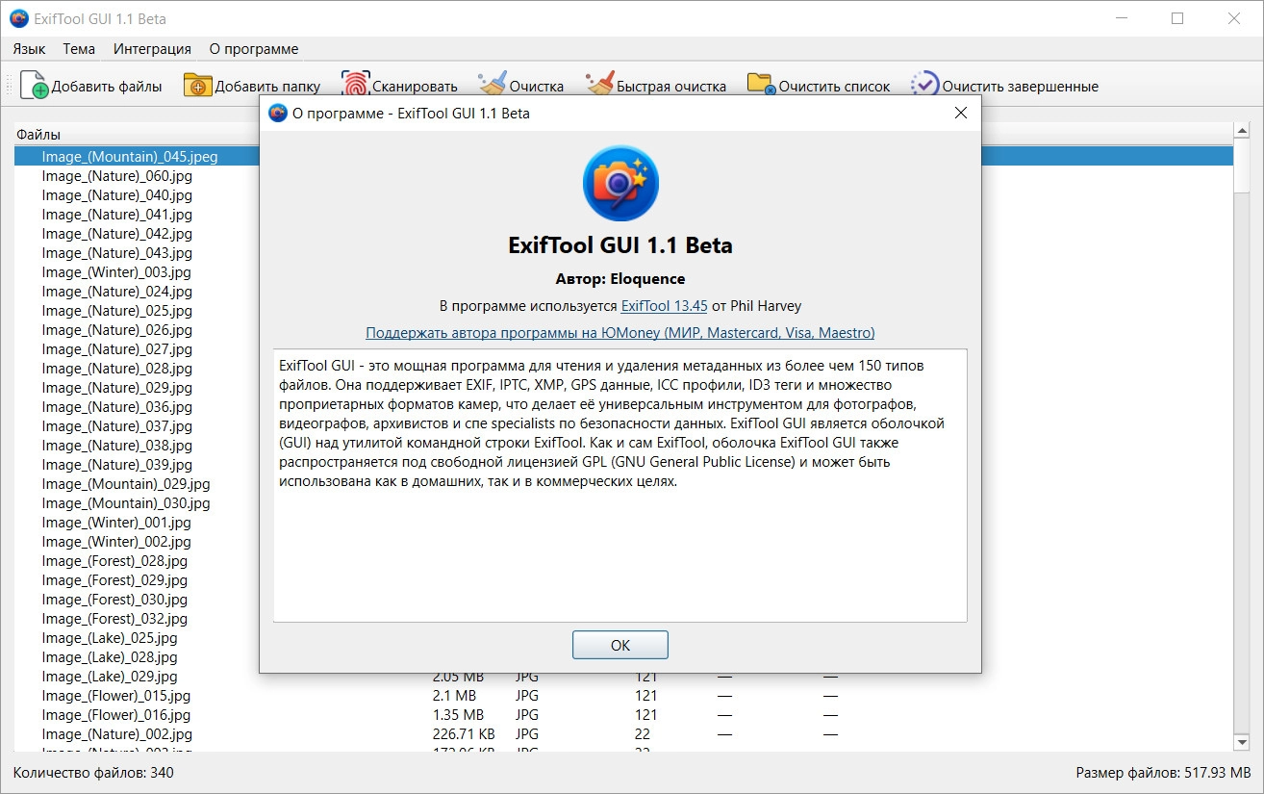Click the 1.35 MB size cell
Image resolution: width=1264 pixels, height=794 pixels.
pyautogui.click(x=458, y=715)
